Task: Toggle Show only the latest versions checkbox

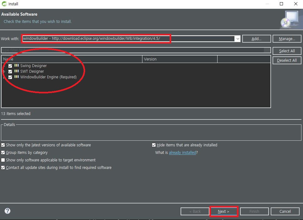Action: tap(3, 145)
